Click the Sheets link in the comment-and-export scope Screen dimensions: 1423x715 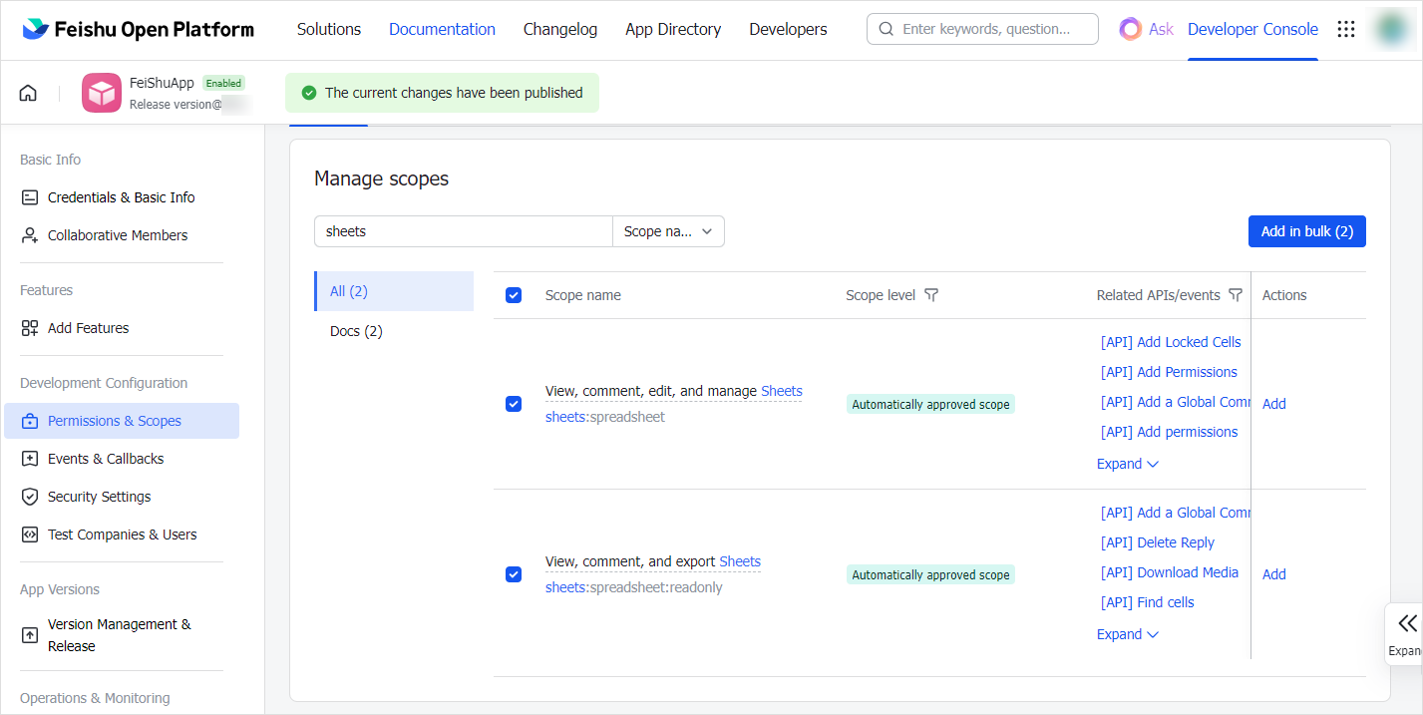tap(740, 561)
